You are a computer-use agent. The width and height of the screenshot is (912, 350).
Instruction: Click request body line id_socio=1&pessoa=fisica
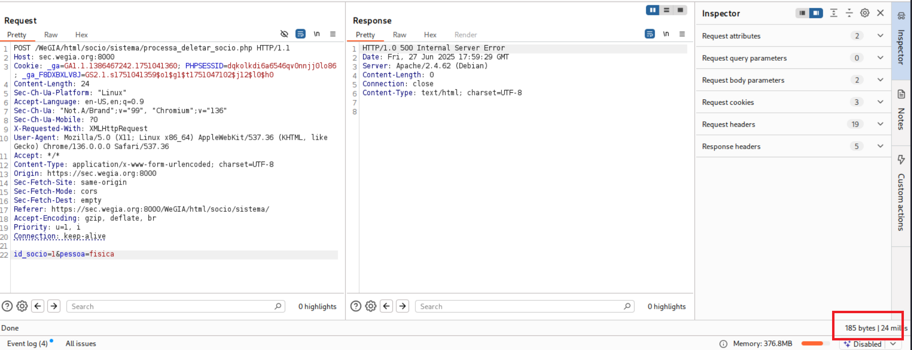[x=64, y=254]
